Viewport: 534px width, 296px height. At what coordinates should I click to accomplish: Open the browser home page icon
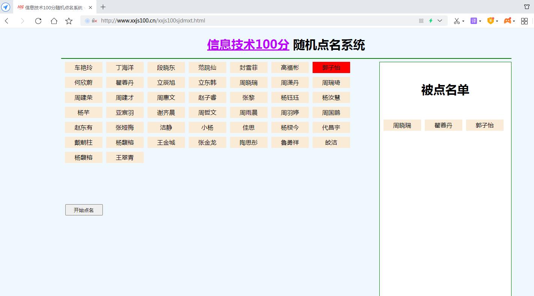(54, 21)
